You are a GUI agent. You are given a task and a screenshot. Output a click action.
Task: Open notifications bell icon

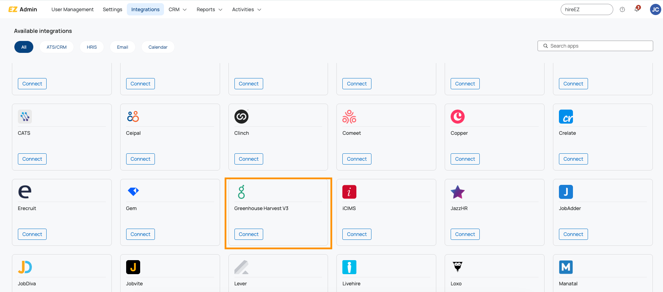click(x=637, y=9)
